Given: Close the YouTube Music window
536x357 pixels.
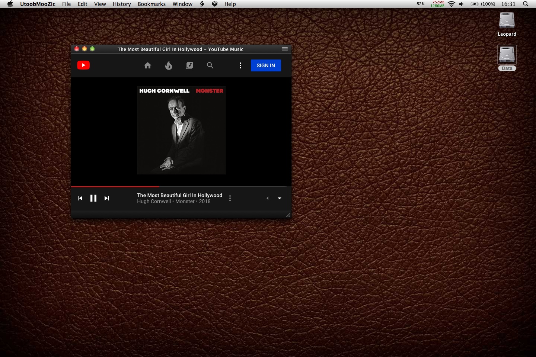Looking at the screenshot, I should (x=77, y=49).
